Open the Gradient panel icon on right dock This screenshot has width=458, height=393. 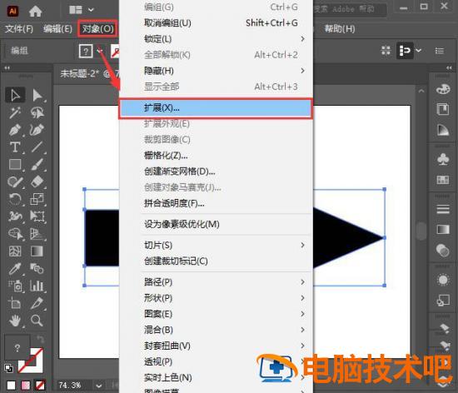[x=443, y=230]
